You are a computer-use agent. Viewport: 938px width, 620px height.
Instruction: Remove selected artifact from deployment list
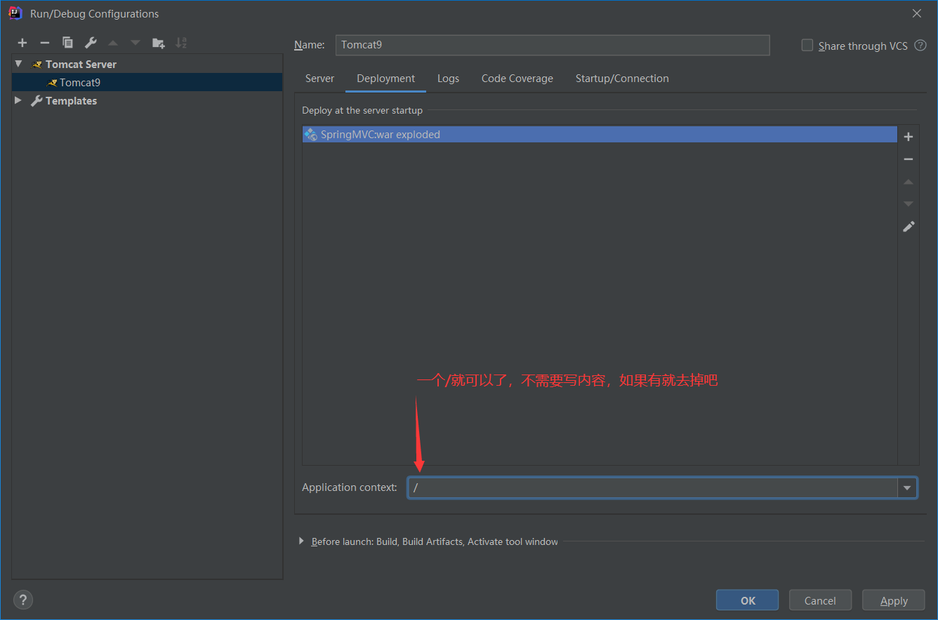click(909, 159)
